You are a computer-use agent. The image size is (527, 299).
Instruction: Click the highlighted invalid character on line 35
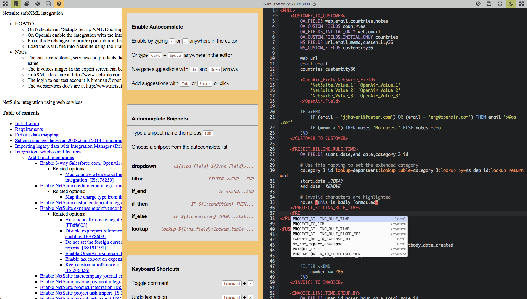(x=317, y=203)
